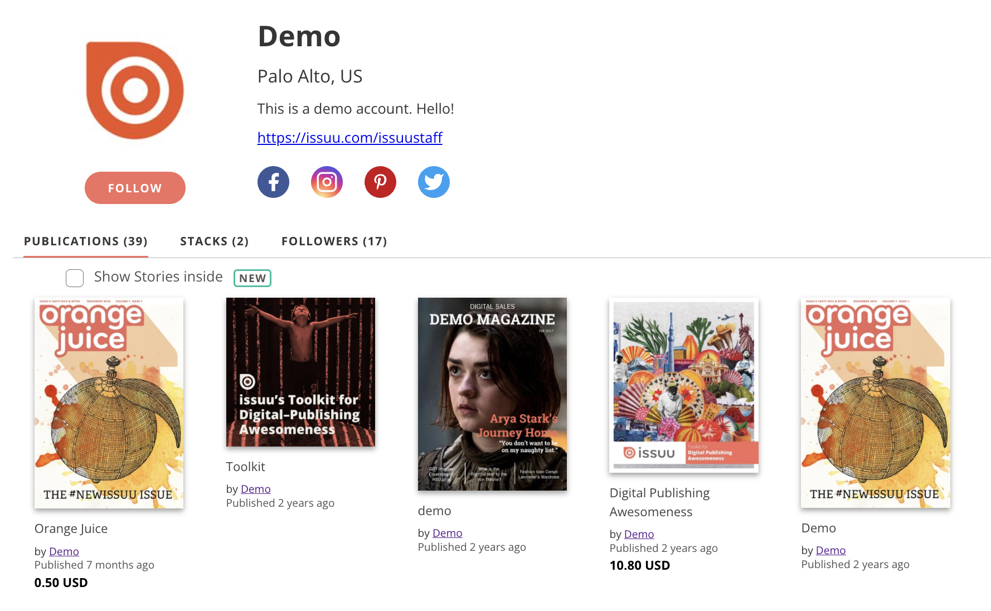
Task: Click the demo account description text
Action: click(x=356, y=109)
